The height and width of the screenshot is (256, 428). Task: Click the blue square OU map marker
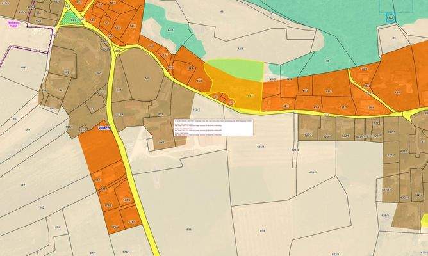click(x=391, y=19)
